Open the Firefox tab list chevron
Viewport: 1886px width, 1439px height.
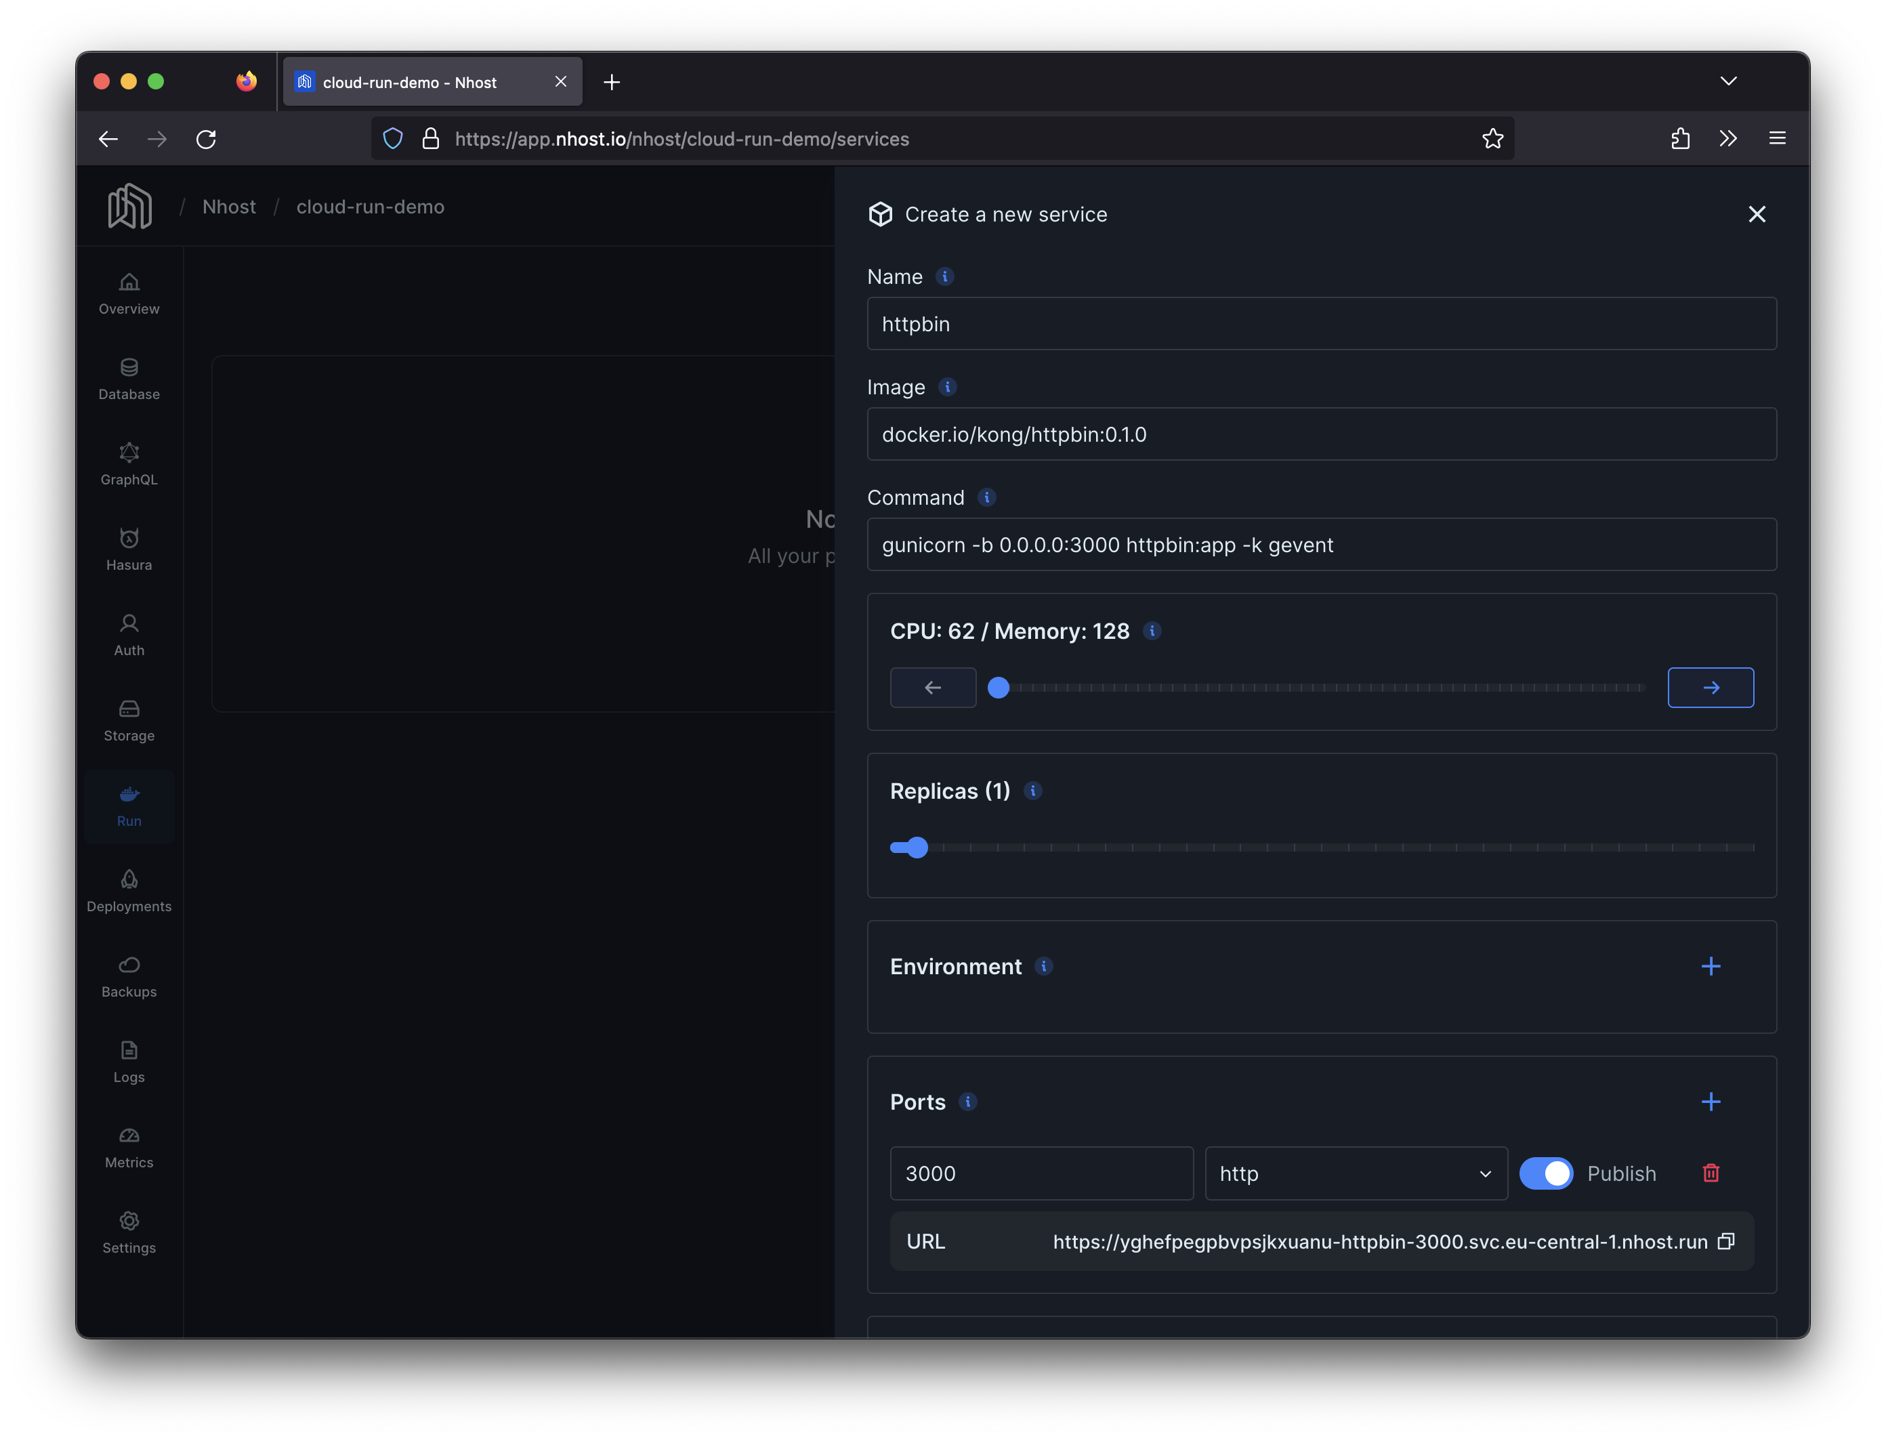point(1728,81)
